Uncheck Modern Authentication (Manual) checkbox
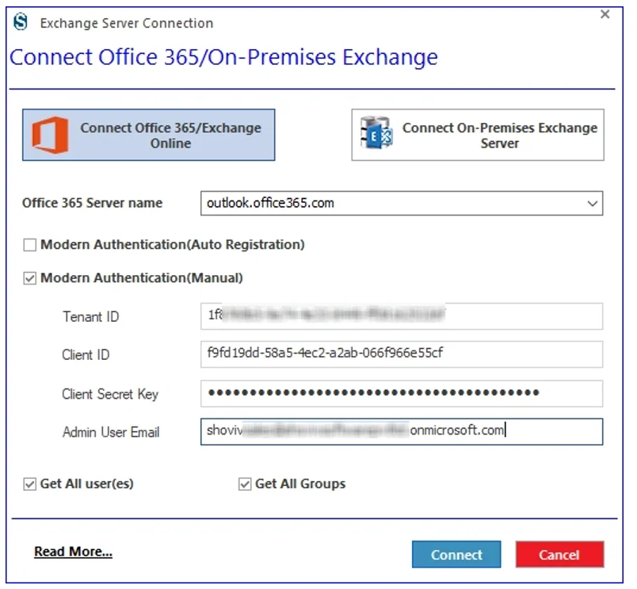Image resolution: width=637 pixels, height=589 pixels. click(x=29, y=278)
